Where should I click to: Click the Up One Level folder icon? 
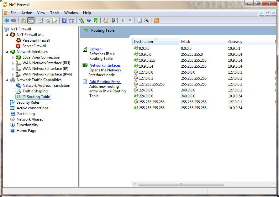click(24, 20)
